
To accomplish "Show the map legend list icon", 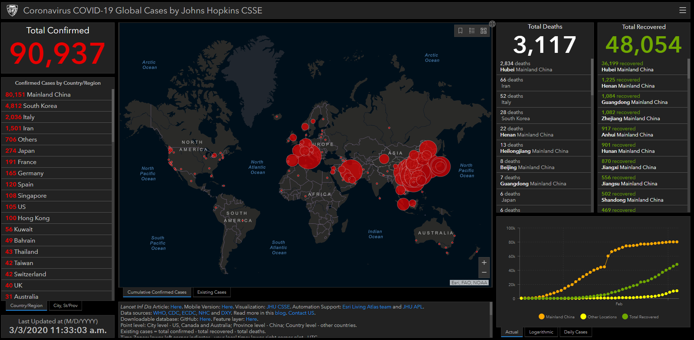I will 472,31.
